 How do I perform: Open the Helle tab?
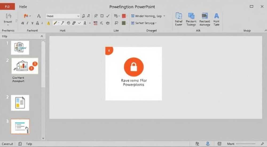(x=23, y=7)
